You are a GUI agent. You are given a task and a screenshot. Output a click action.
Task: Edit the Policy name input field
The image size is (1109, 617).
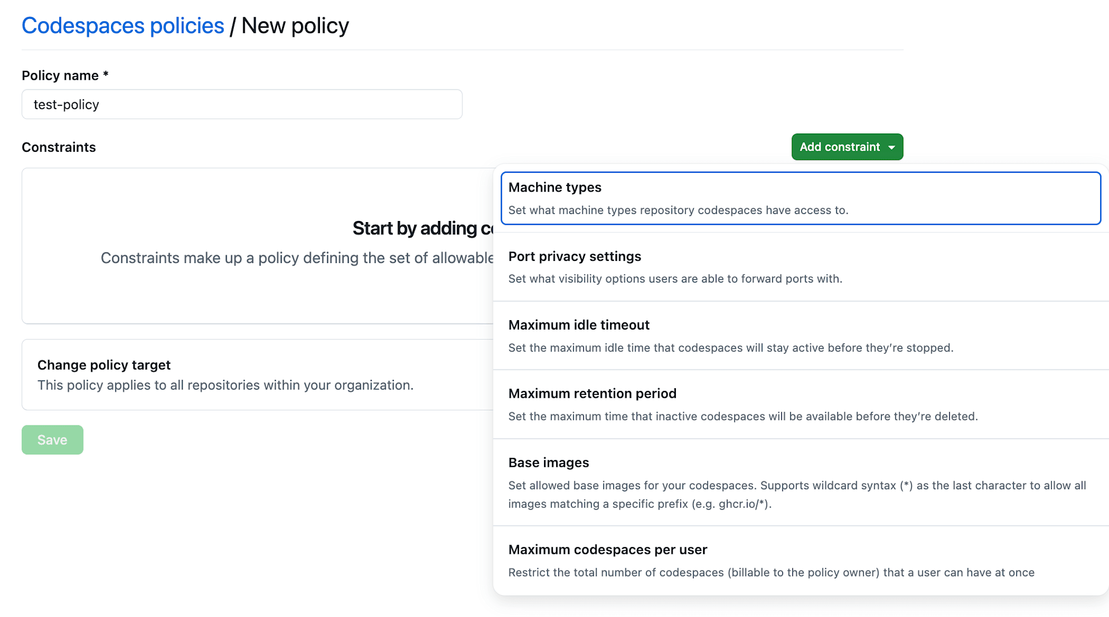point(242,104)
